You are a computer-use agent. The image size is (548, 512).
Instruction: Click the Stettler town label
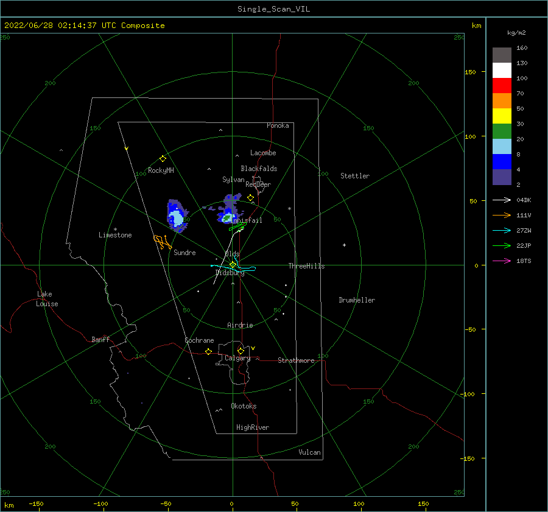click(355, 176)
